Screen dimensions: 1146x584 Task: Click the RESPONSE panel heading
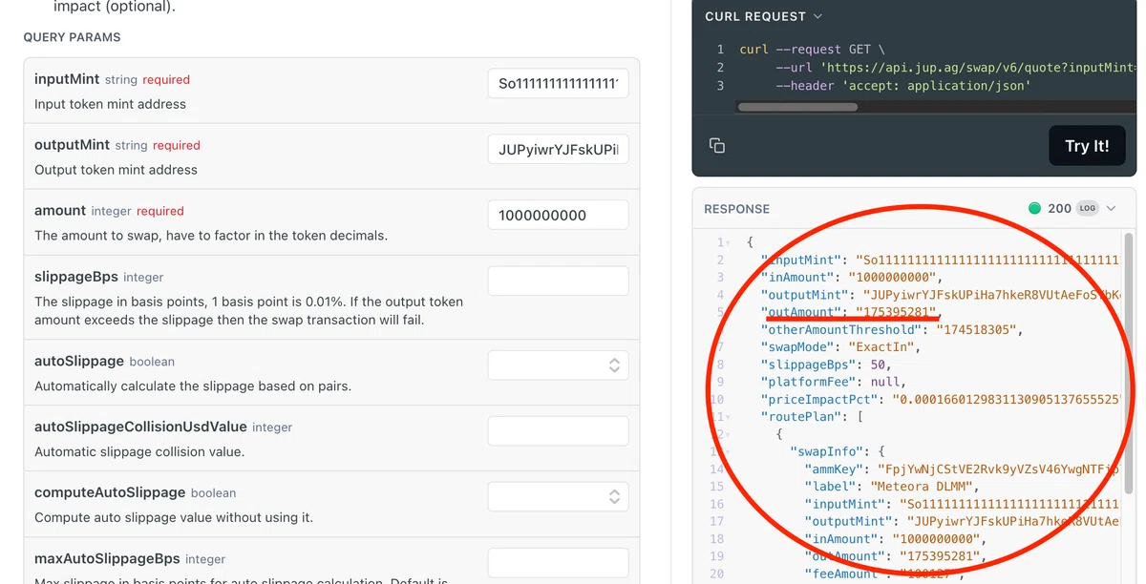click(x=736, y=209)
